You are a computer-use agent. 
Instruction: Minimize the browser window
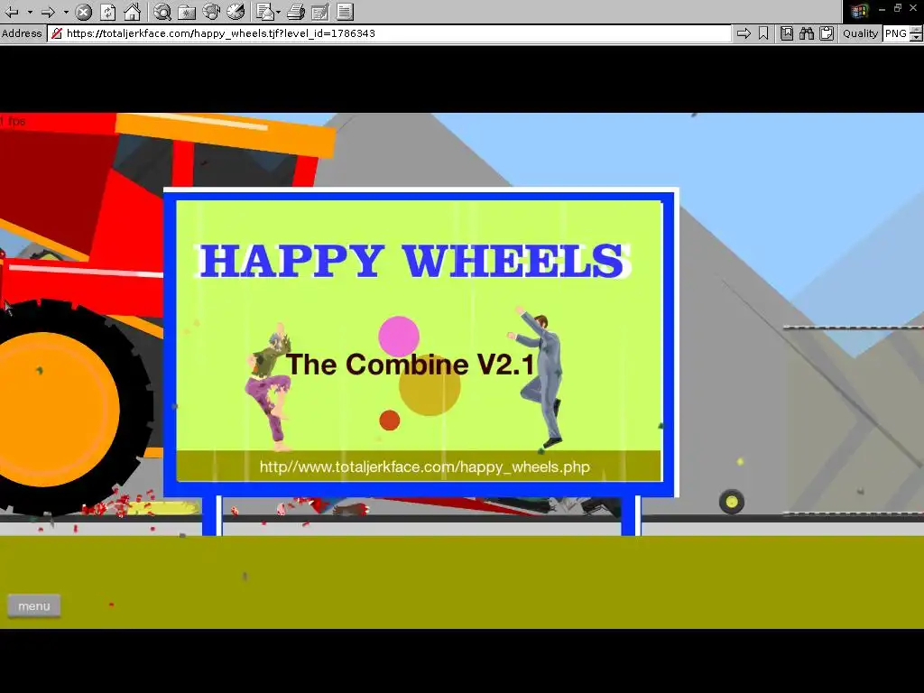(882, 9)
